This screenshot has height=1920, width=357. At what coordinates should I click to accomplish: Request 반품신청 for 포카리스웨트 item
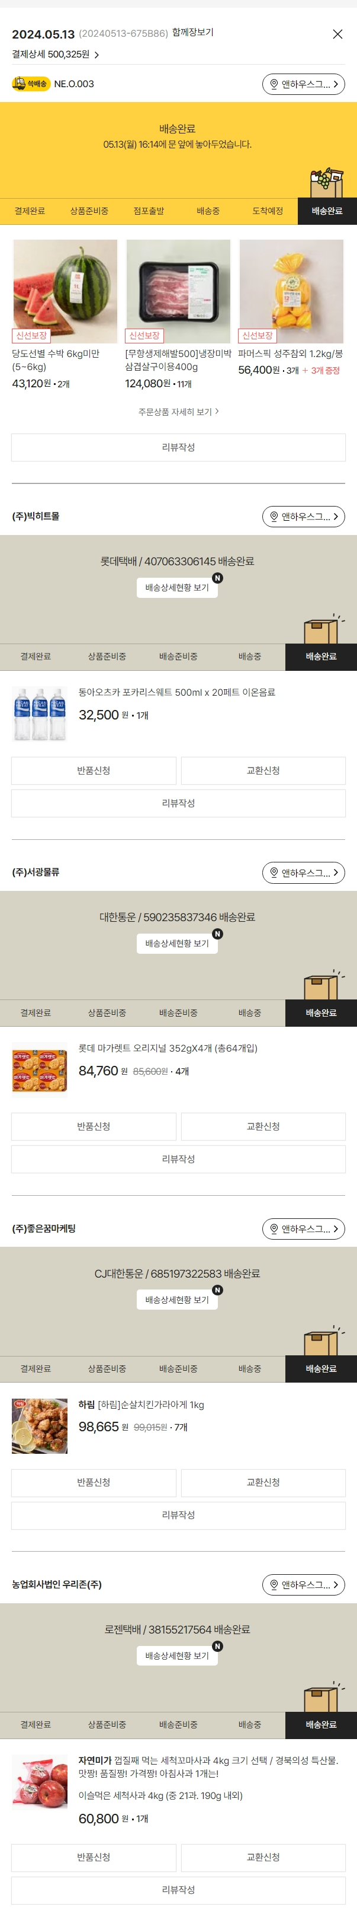point(94,770)
